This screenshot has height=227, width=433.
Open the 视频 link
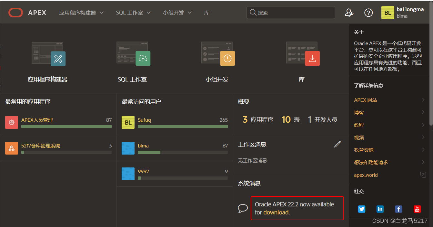pos(359,137)
